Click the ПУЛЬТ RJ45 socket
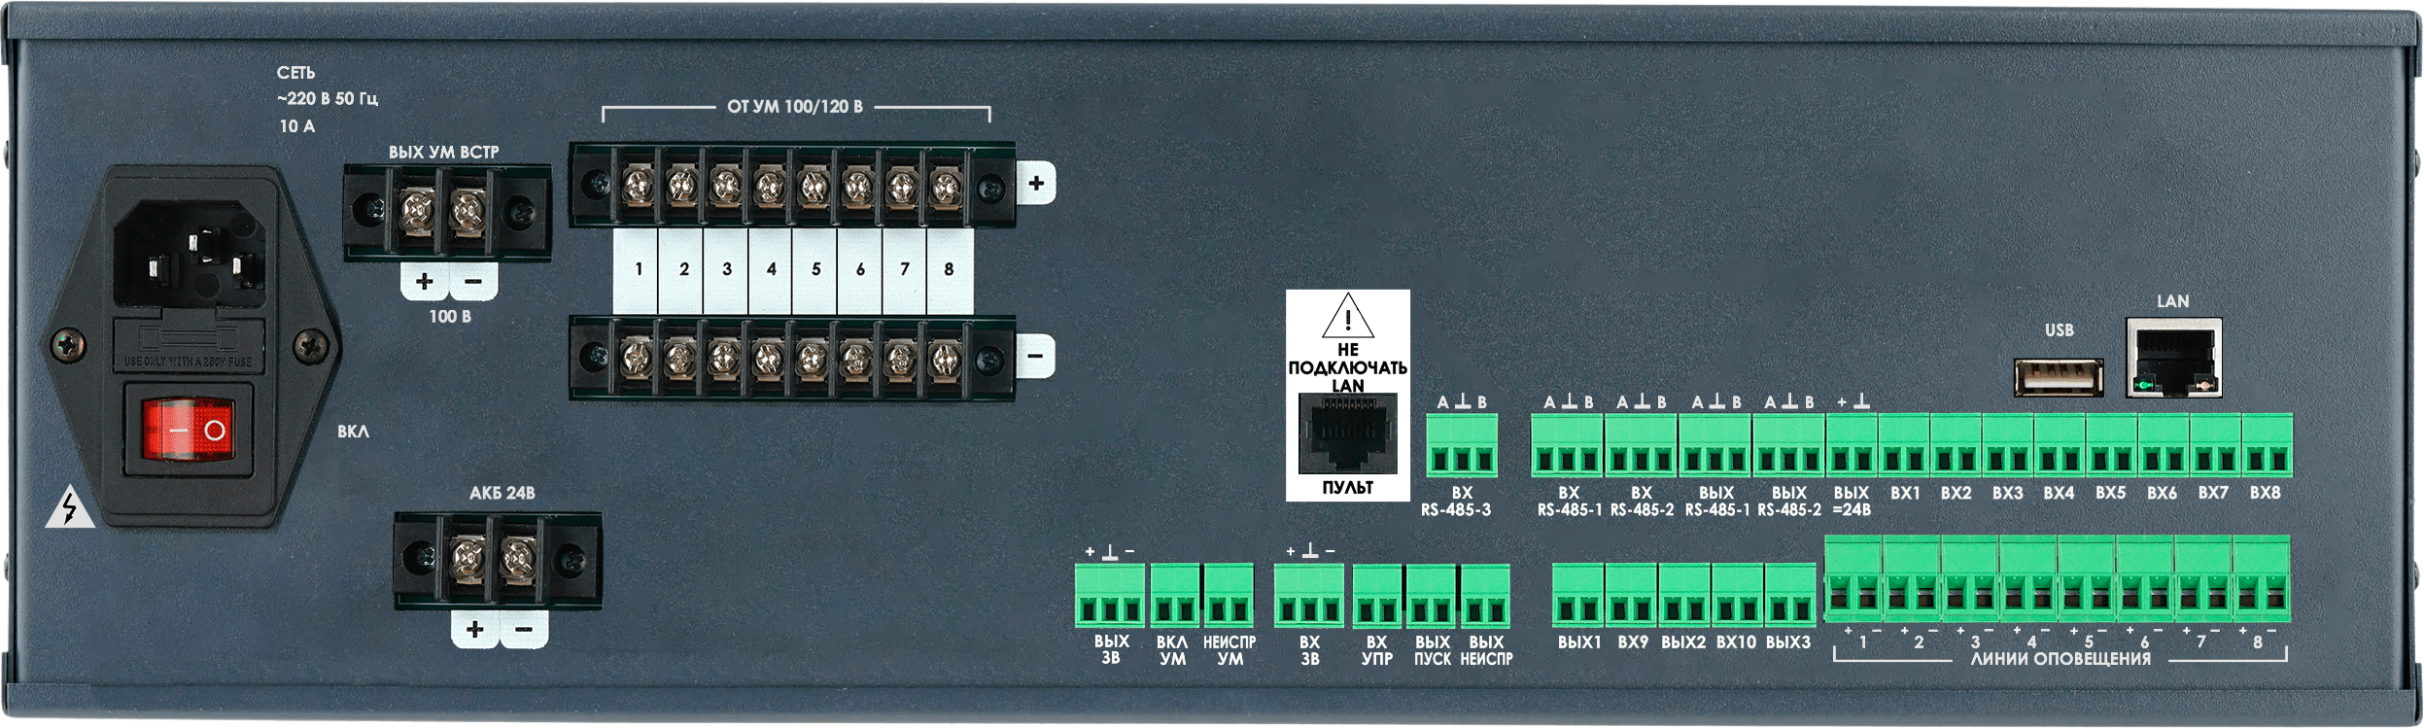Image resolution: width=2424 pixels, height=728 pixels. pos(1347,433)
